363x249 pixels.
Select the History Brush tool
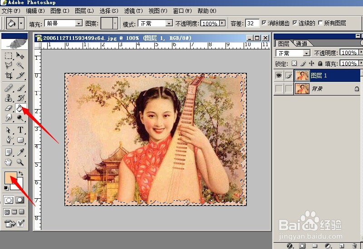(x=20, y=98)
